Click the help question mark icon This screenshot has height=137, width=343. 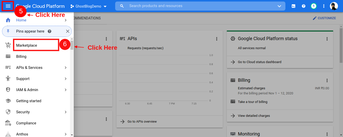(304, 6)
